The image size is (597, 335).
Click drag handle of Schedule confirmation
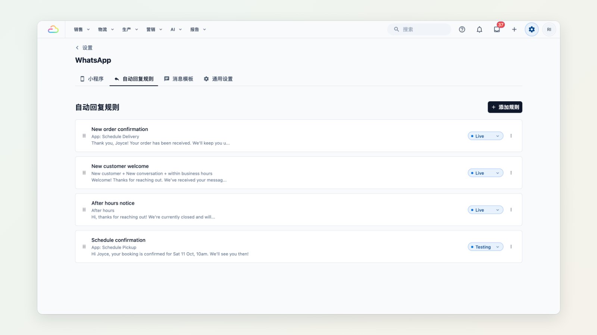pos(84,247)
